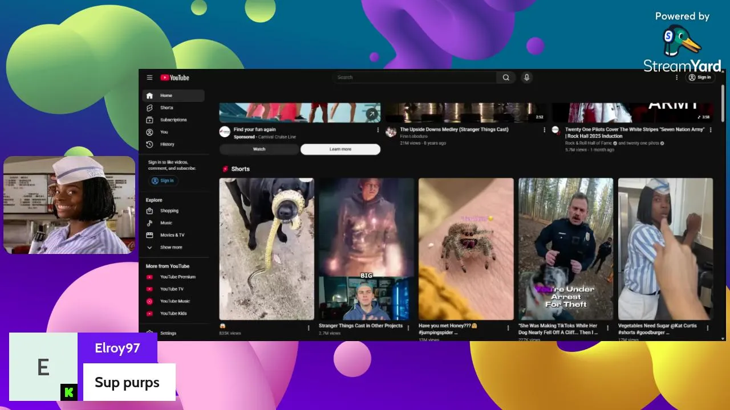Open the Stranger Things Cast Short thumbnail

point(366,249)
